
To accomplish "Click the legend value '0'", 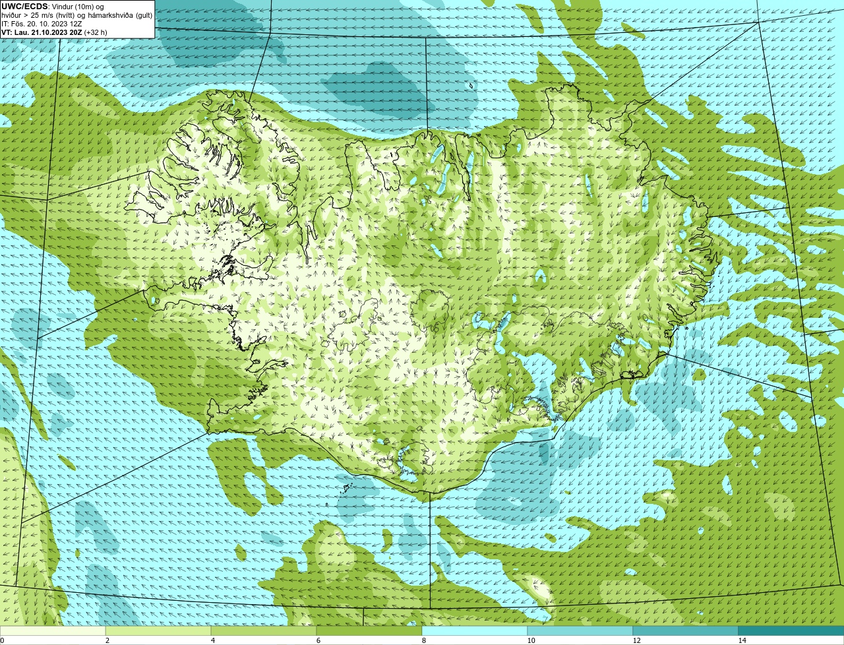I will [x=2, y=640].
